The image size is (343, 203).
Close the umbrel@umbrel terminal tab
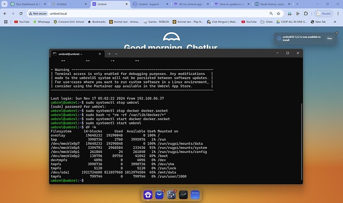point(100,54)
